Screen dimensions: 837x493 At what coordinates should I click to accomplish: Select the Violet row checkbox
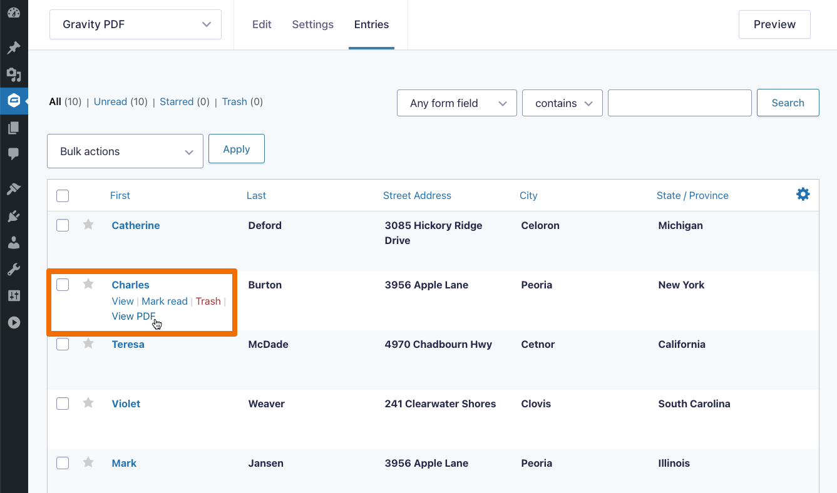[x=63, y=404]
